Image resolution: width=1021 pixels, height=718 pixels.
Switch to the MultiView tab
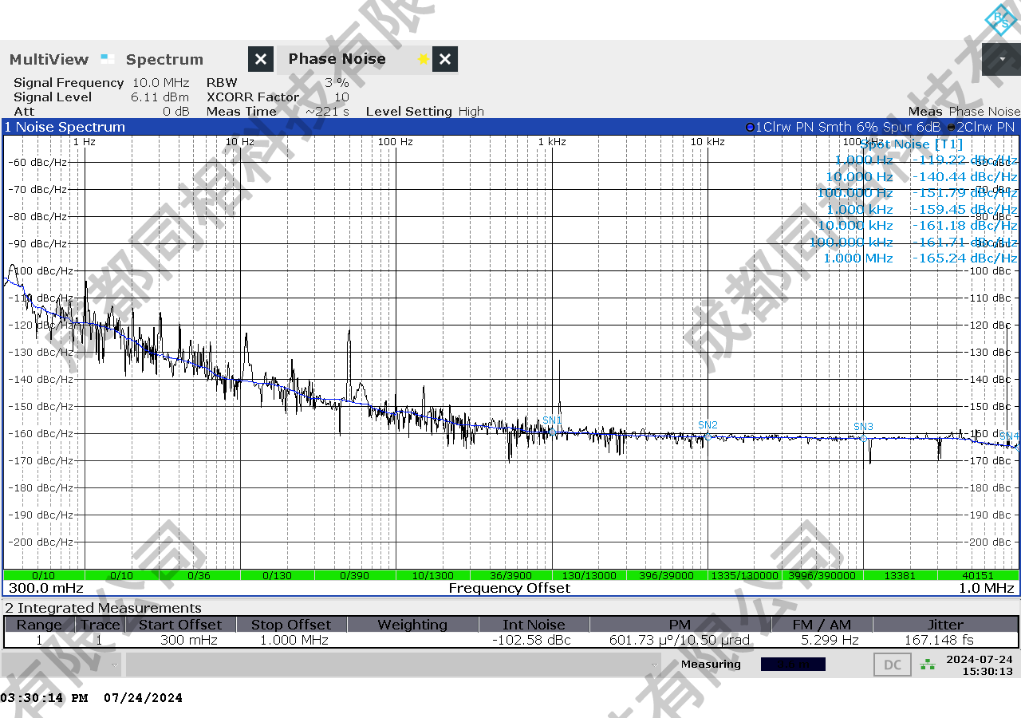tap(49, 60)
